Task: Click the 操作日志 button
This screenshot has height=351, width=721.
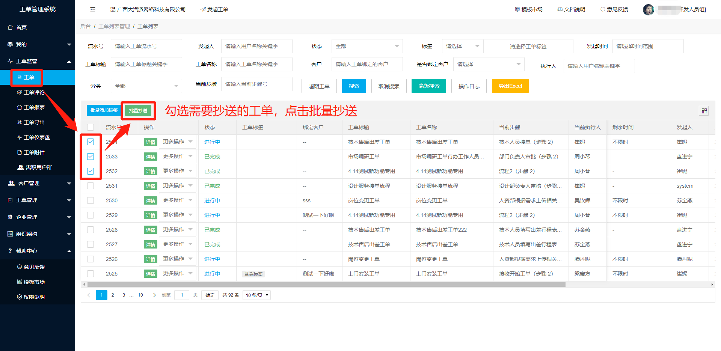Action: pos(469,86)
